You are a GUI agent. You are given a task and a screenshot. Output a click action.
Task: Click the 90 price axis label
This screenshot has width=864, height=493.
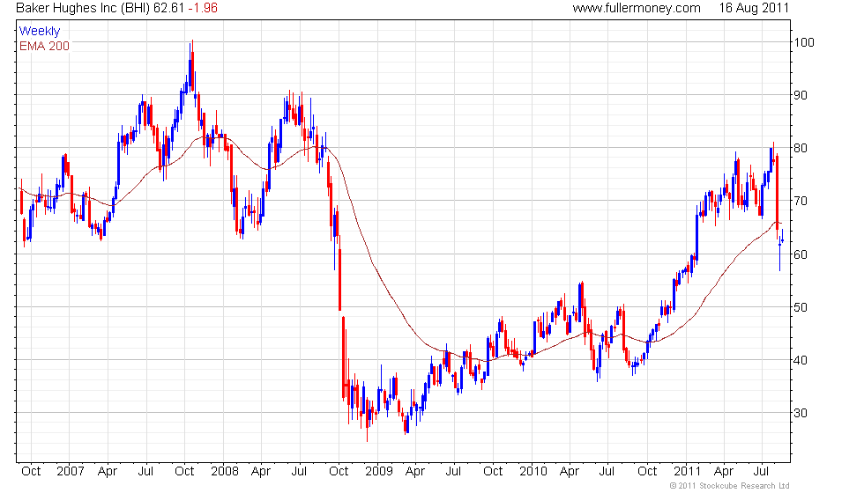tap(801, 95)
